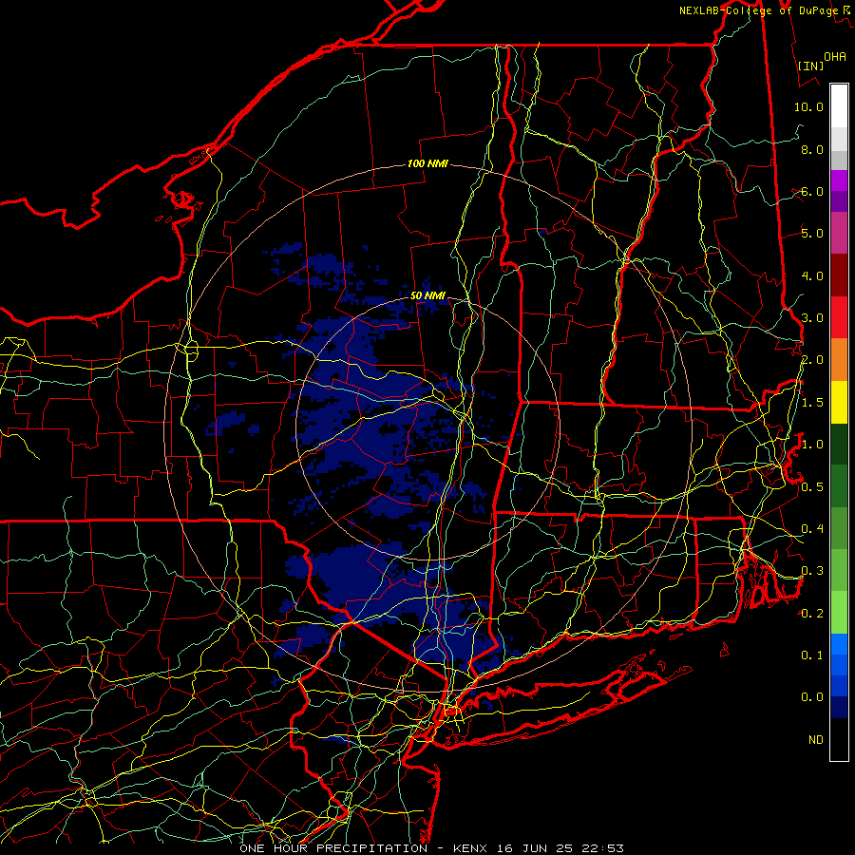Click the ND legend label
Screen dimensions: 855x855
coord(816,740)
